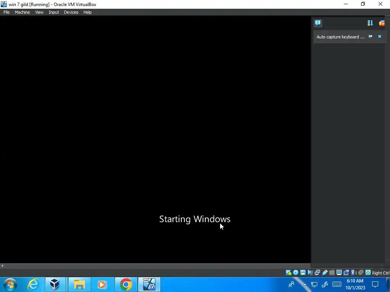Click the hard disk activity indicator
The height and width of the screenshot is (292, 390).
click(x=288, y=273)
